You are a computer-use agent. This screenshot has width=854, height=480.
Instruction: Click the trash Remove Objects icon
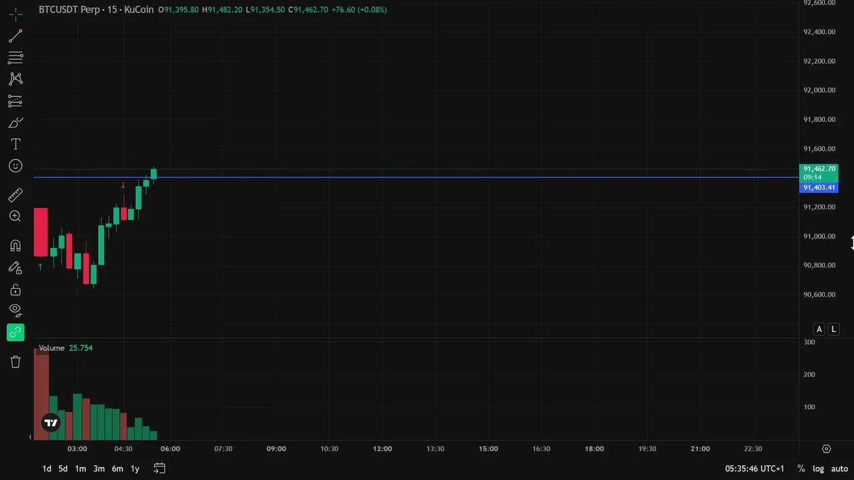coord(16,361)
